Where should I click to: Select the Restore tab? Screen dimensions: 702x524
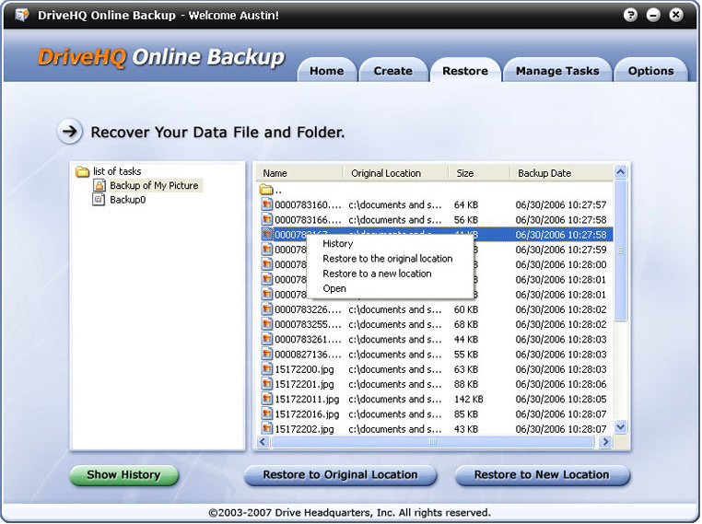coord(465,71)
